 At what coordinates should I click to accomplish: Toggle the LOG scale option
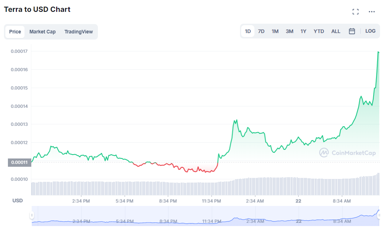click(x=370, y=31)
